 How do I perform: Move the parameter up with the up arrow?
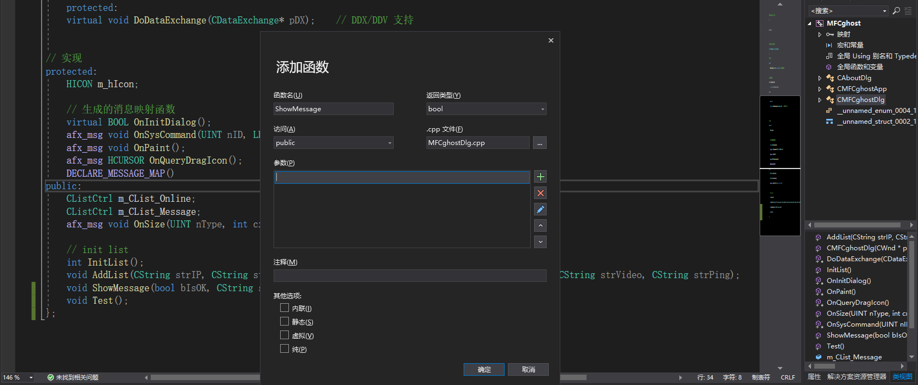(x=540, y=225)
